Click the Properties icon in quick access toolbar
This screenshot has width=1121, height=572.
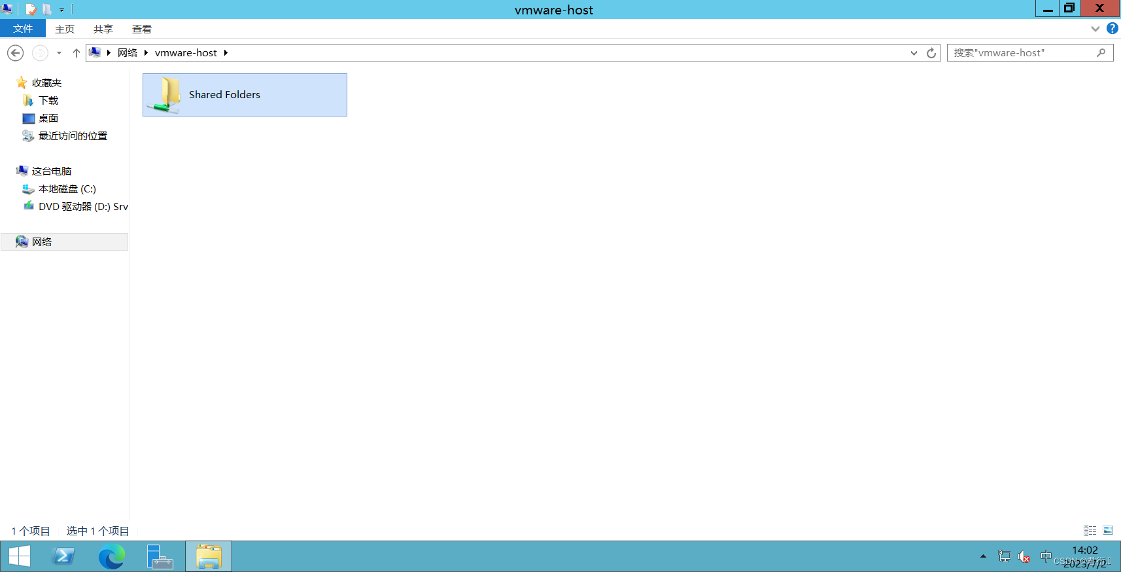pyautogui.click(x=31, y=9)
